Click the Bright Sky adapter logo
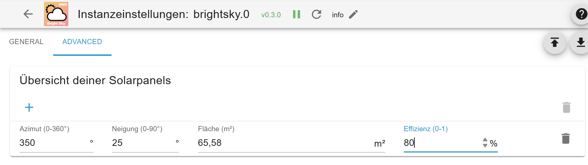The height and width of the screenshot is (165, 588). tap(56, 14)
